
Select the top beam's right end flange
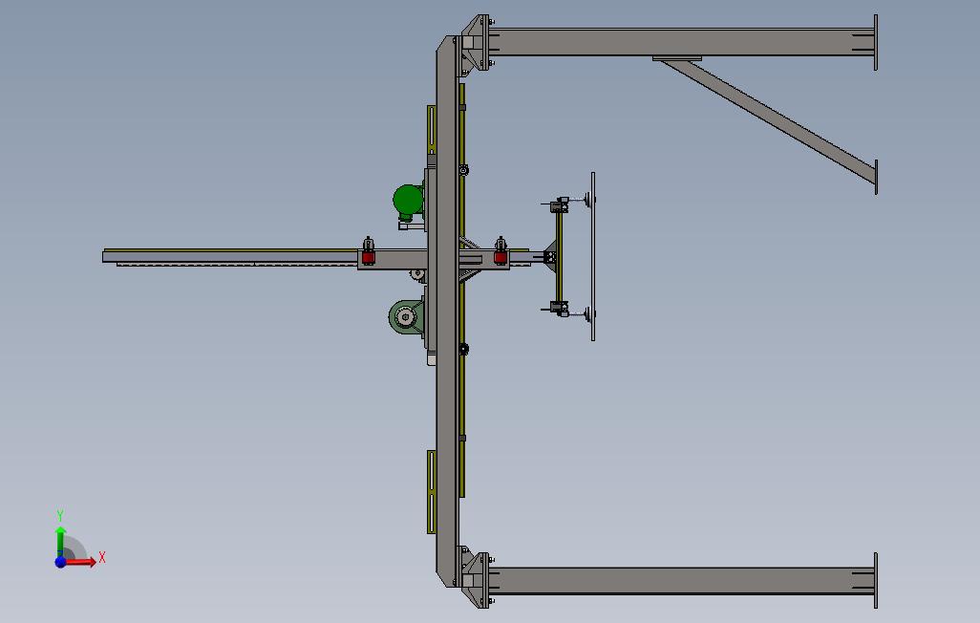[876, 43]
